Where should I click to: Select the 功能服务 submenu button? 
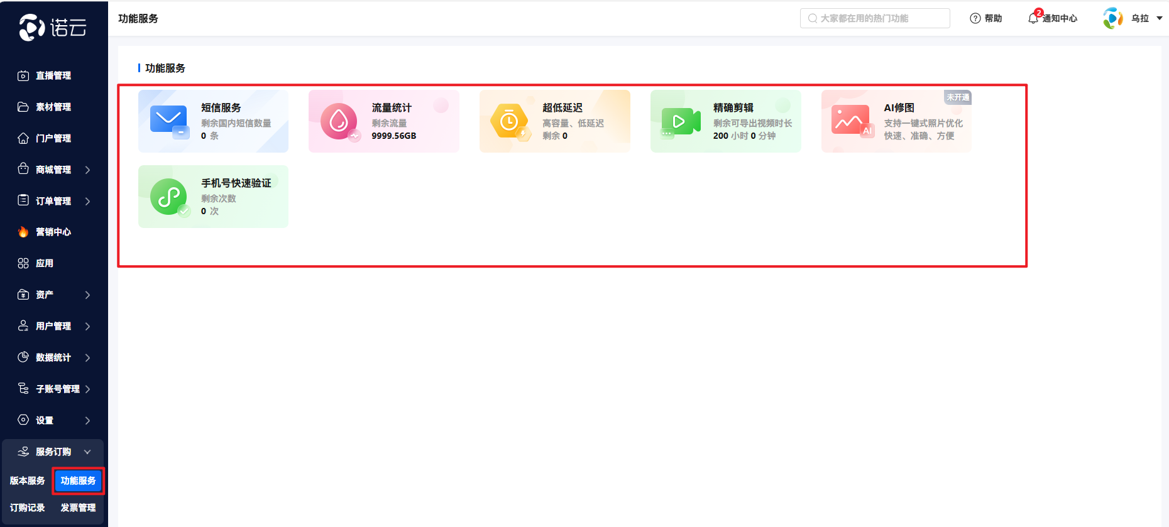(x=78, y=481)
